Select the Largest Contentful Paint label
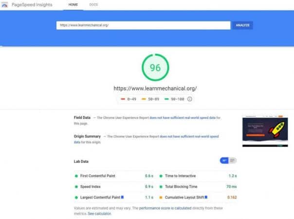 pos(100,197)
